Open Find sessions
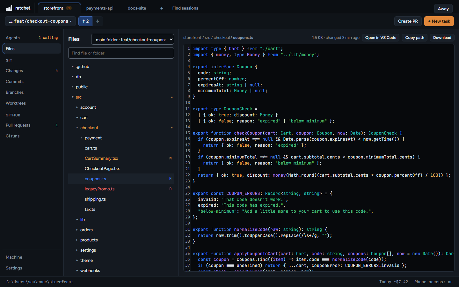Viewport: 459px width, 287px height. click(x=185, y=8)
